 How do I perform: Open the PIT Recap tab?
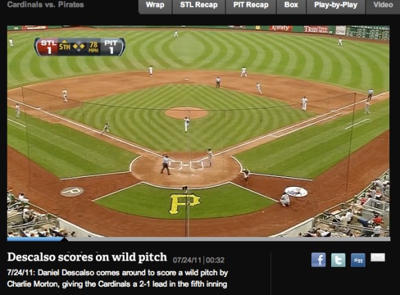click(251, 6)
